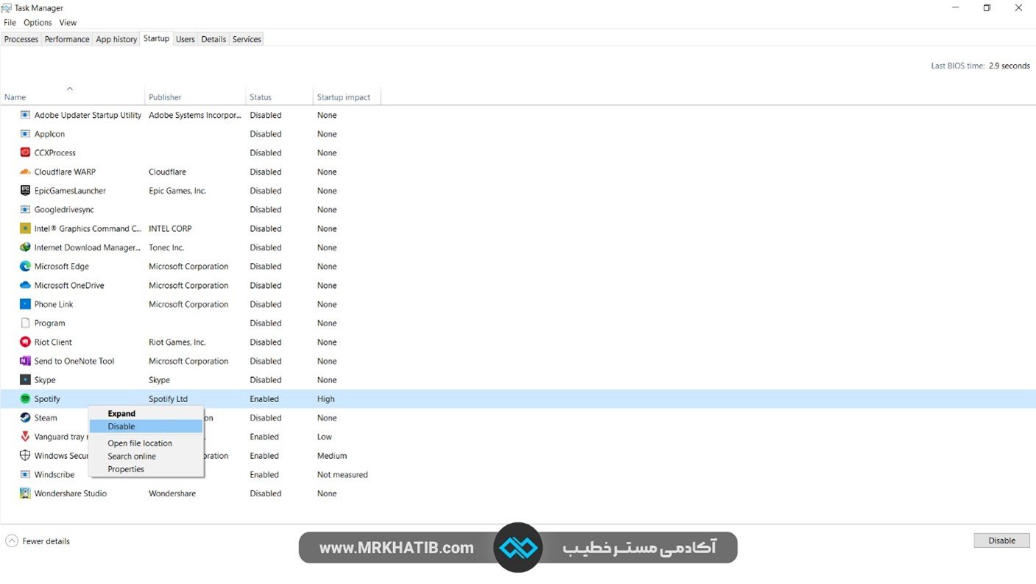Click the Not measured impact value

coord(342,475)
